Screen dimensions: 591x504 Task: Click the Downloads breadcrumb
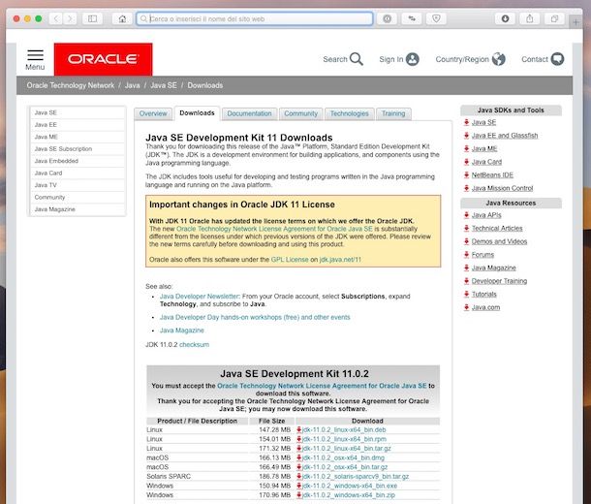(x=205, y=85)
